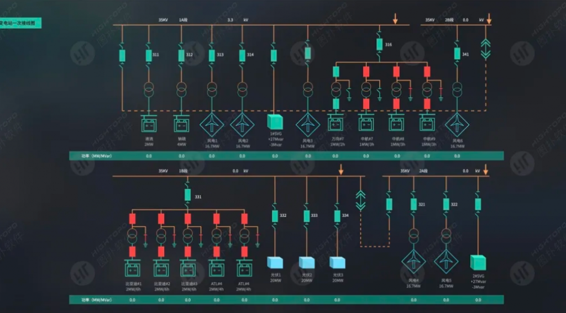This screenshot has height=313, width=566.
Task: Select the 中航#8 battery storage icon
Action: [396, 123]
